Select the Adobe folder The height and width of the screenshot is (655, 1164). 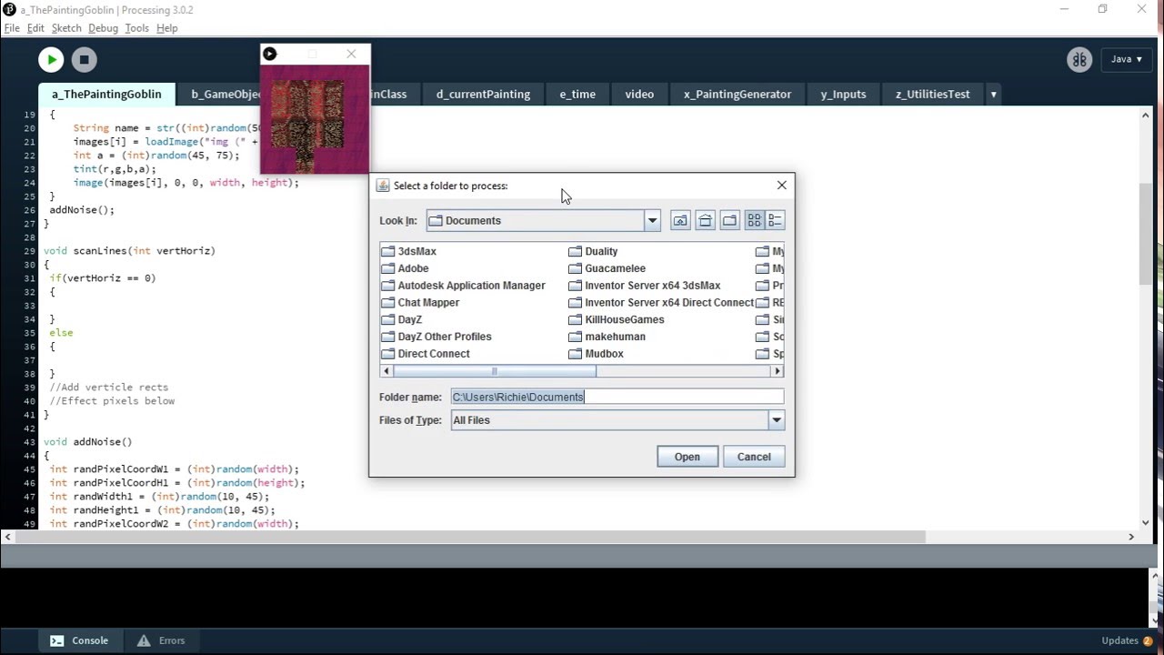click(405, 268)
